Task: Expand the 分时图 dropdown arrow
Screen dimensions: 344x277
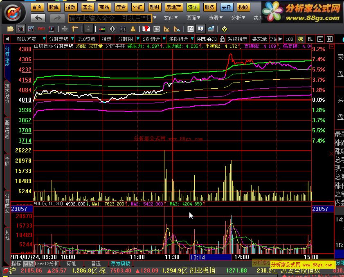Action: [138, 39]
